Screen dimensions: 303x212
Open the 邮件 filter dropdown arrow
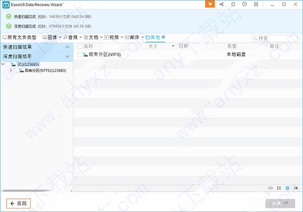point(142,37)
